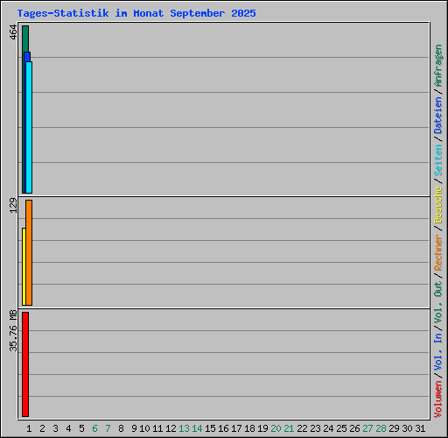Click green weekend day label '13'

[x=184, y=428]
